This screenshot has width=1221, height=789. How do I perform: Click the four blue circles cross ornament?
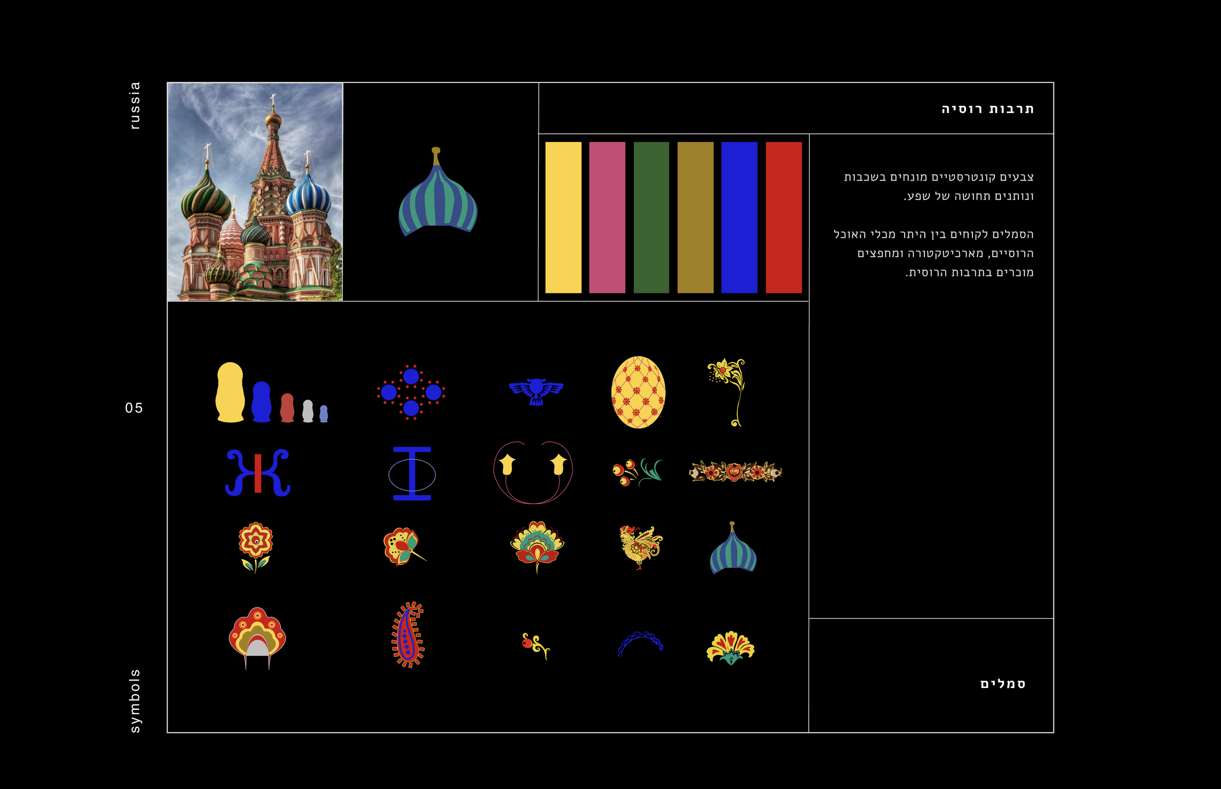point(411,393)
